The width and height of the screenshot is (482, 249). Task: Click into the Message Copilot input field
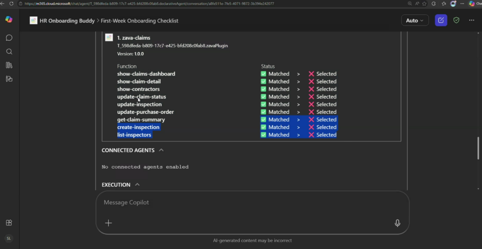tap(245, 203)
